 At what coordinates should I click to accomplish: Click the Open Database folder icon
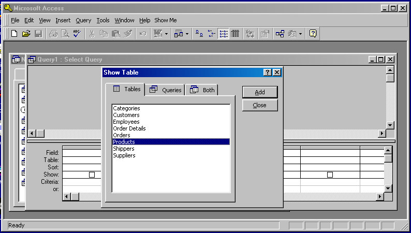click(26, 34)
